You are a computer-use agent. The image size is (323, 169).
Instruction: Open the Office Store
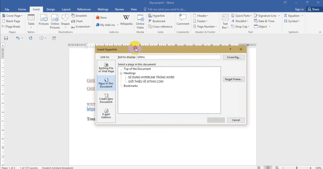(102, 17)
